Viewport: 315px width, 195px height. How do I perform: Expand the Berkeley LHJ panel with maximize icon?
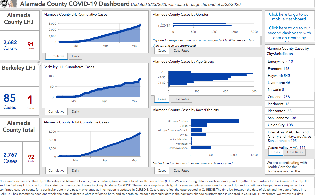coord(39,64)
